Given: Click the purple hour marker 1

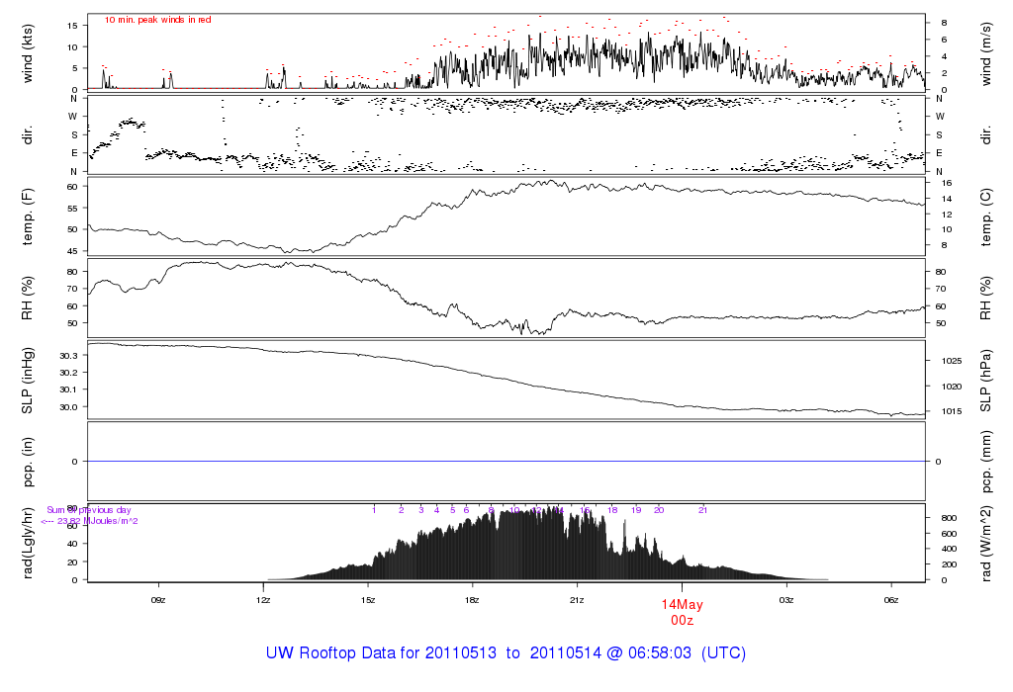Looking at the screenshot, I should (374, 510).
